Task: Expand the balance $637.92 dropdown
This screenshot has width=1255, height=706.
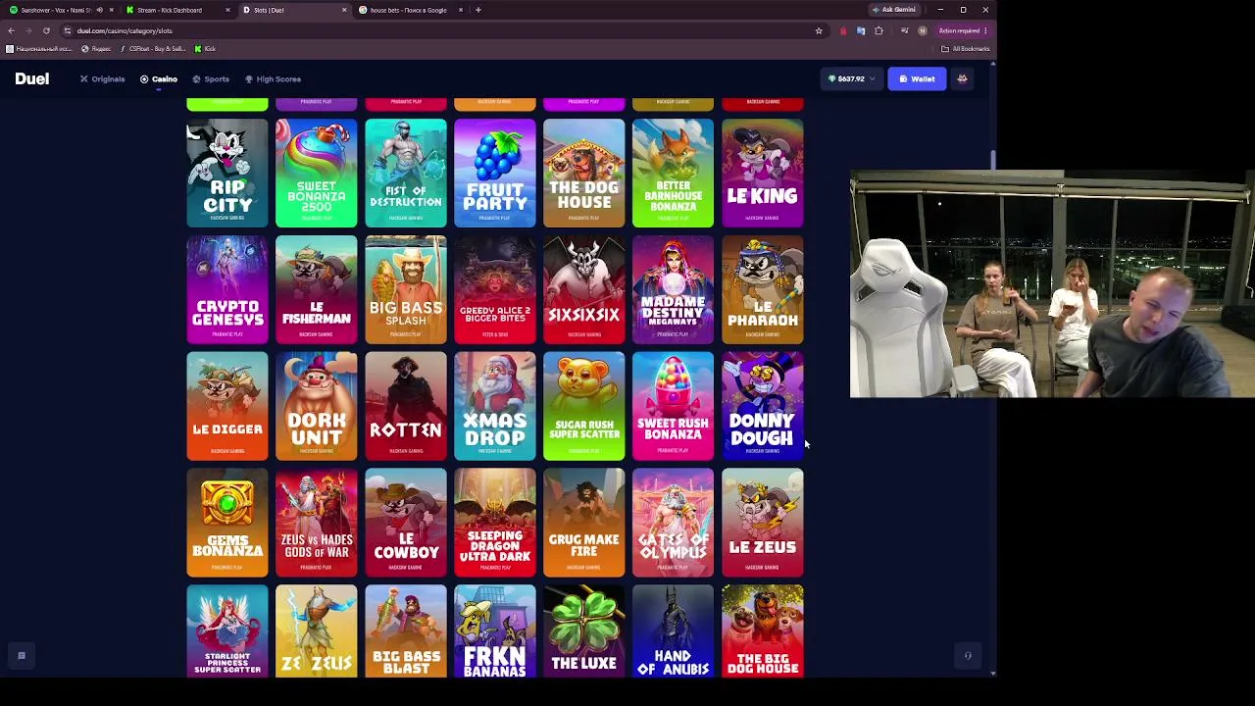Action: click(851, 78)
